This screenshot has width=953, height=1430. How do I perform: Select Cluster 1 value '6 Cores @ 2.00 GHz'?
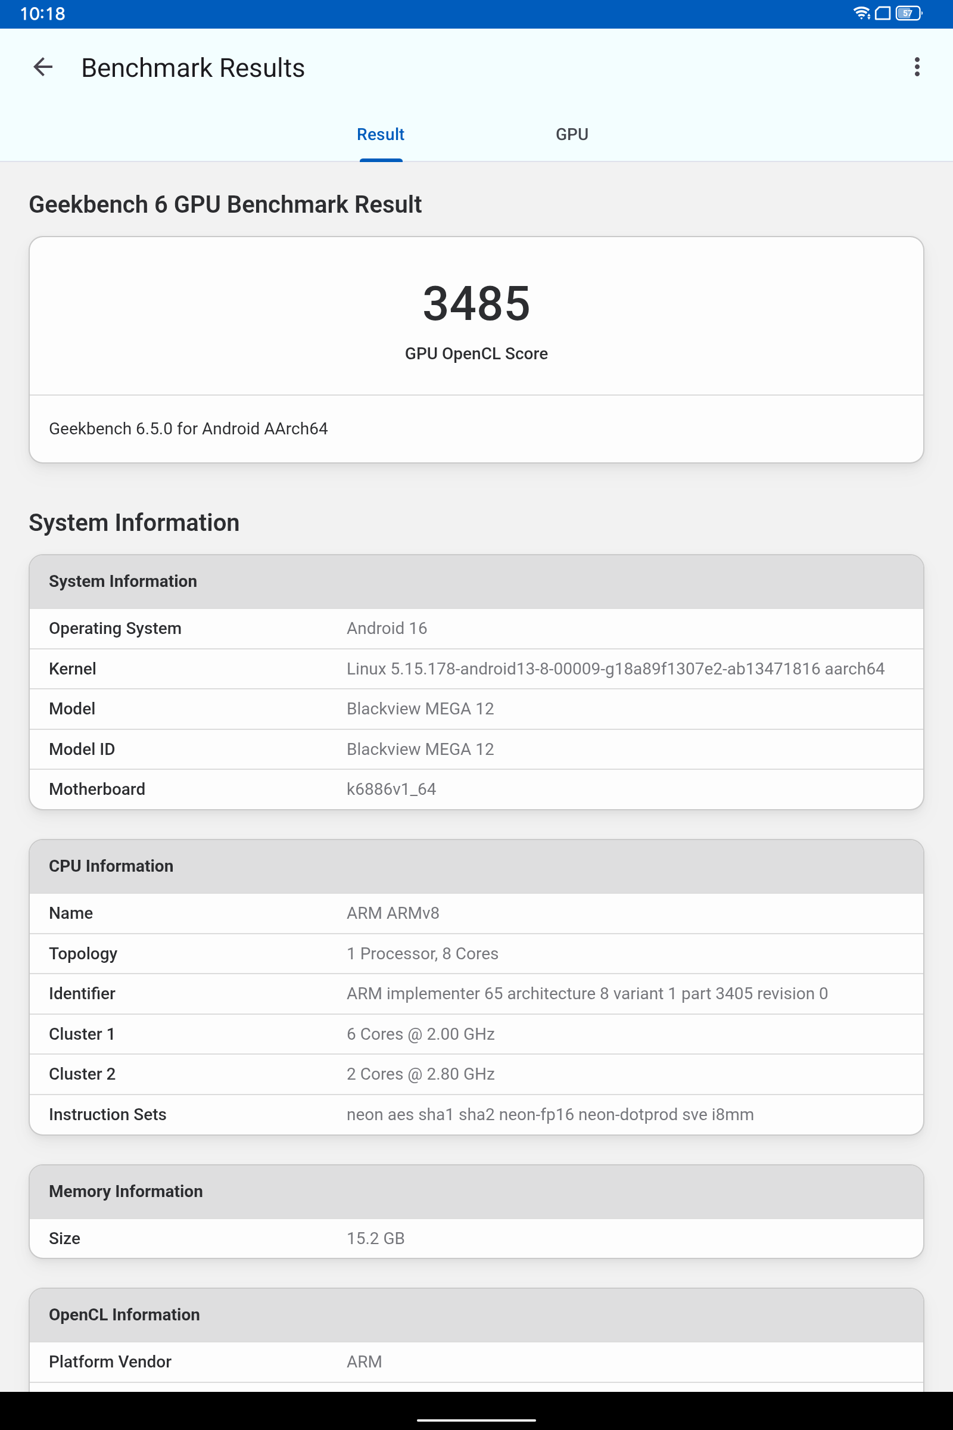point(421,1034)
